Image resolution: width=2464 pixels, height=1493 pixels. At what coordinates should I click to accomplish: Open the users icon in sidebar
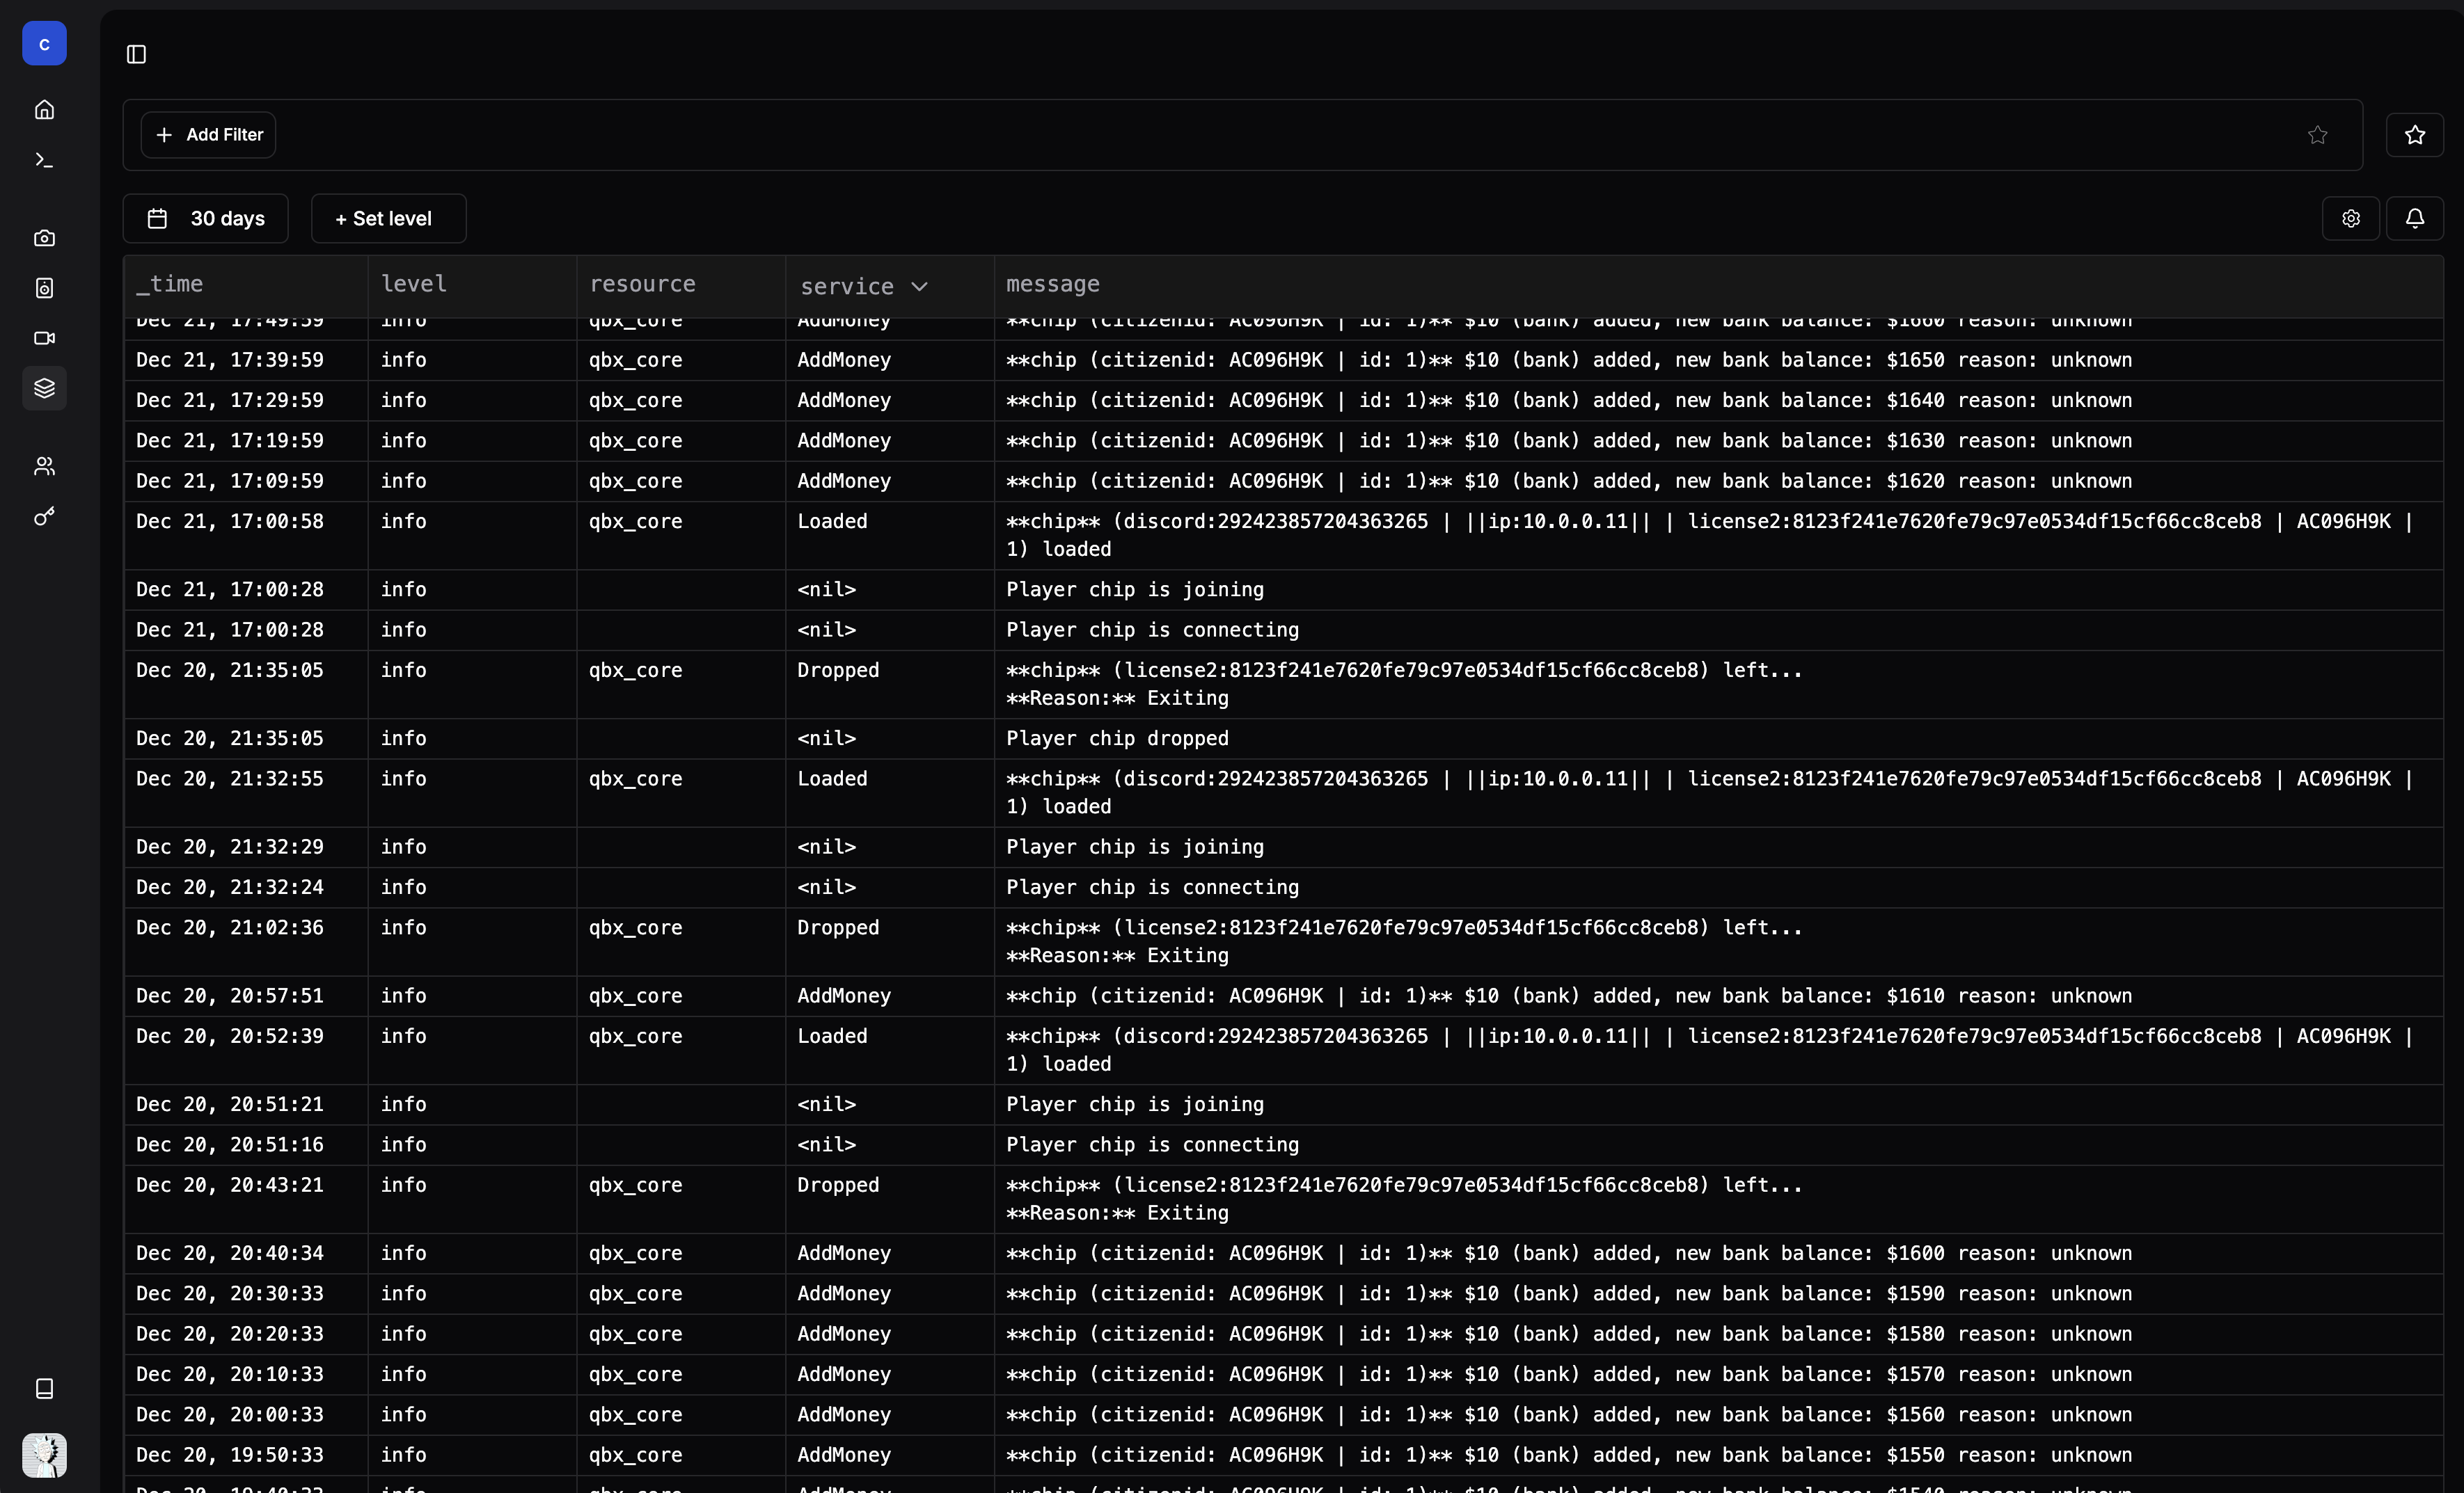pos(44,467)
